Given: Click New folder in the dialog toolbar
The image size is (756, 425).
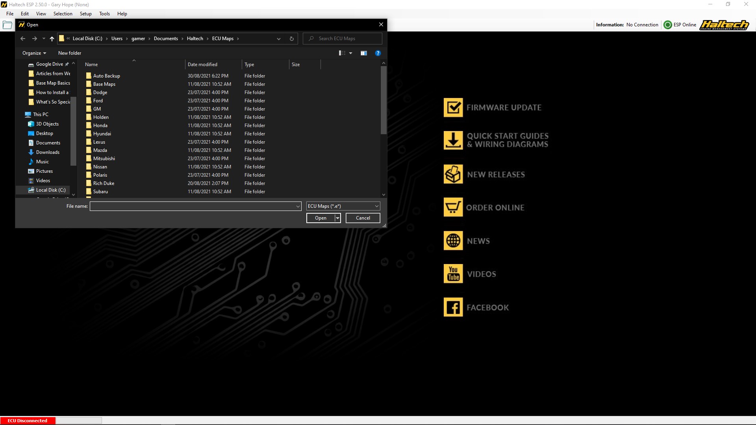Looking at the screenshot, I should (70, 53).
